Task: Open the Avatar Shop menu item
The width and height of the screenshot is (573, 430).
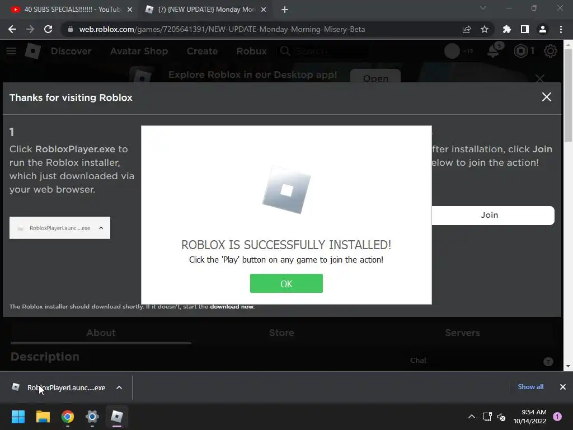Action: 139,51
